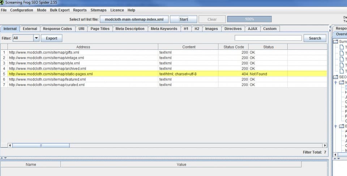Click the 100% crawl progress bar

249,19
